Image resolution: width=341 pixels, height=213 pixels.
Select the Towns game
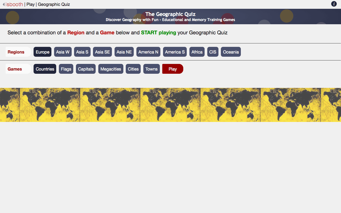click(x=151, y=69)
